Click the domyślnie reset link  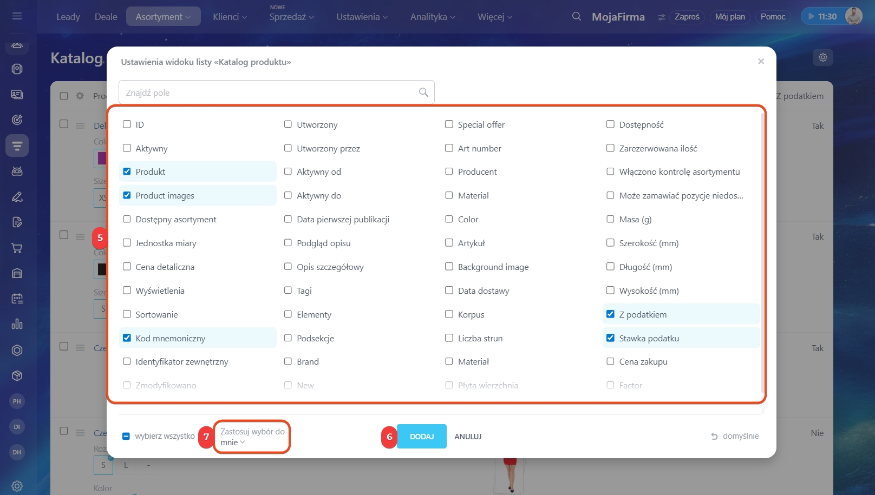[735, 436]
